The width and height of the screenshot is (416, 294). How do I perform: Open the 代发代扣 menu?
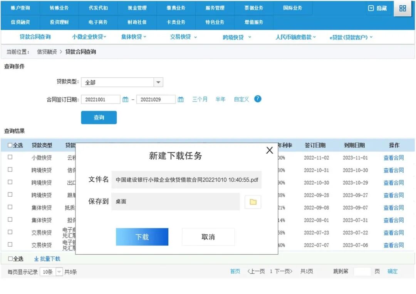tap(98, 8)
